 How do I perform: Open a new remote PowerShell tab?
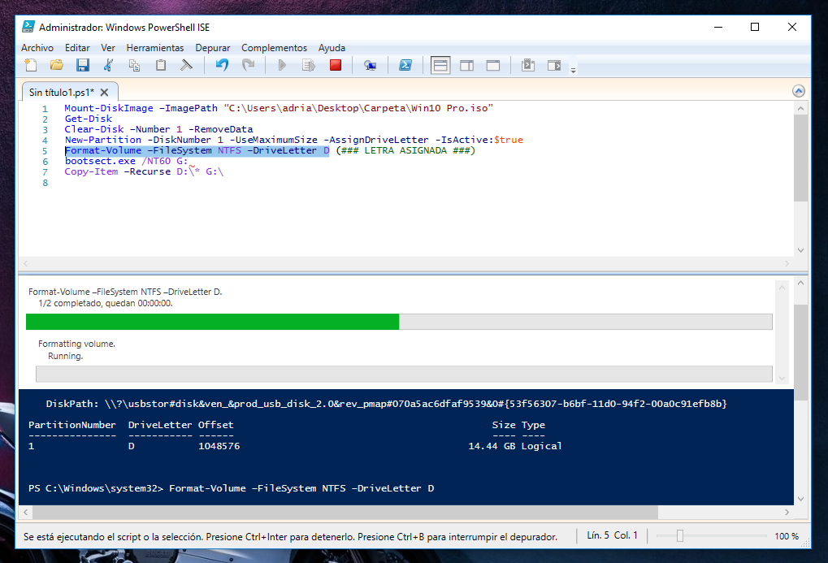(371, 66)
